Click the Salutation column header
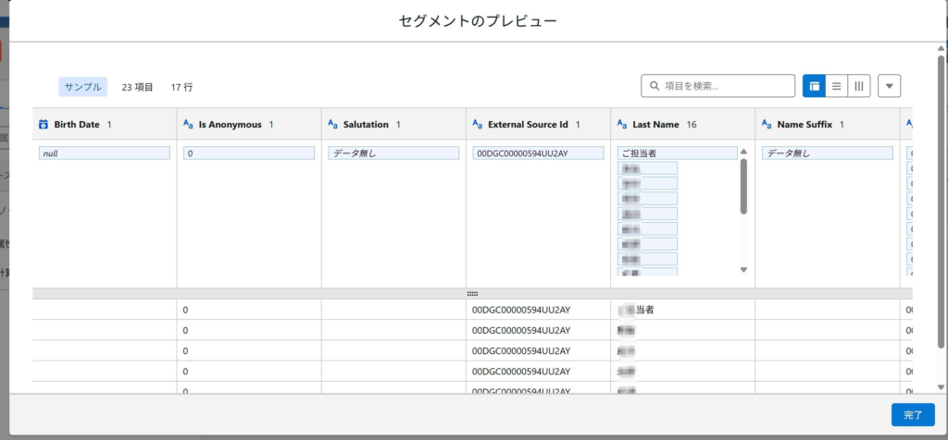 (393, 125)
